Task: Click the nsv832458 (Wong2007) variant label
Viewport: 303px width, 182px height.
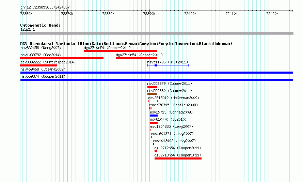Action: coord(41,48)
